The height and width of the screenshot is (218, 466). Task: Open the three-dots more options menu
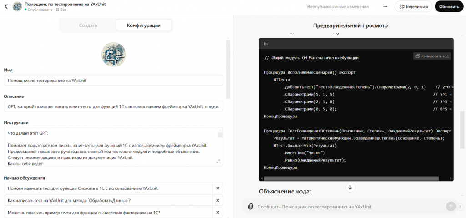[x=385, y=6]
